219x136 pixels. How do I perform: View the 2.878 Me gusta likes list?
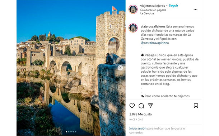[140, 114]
